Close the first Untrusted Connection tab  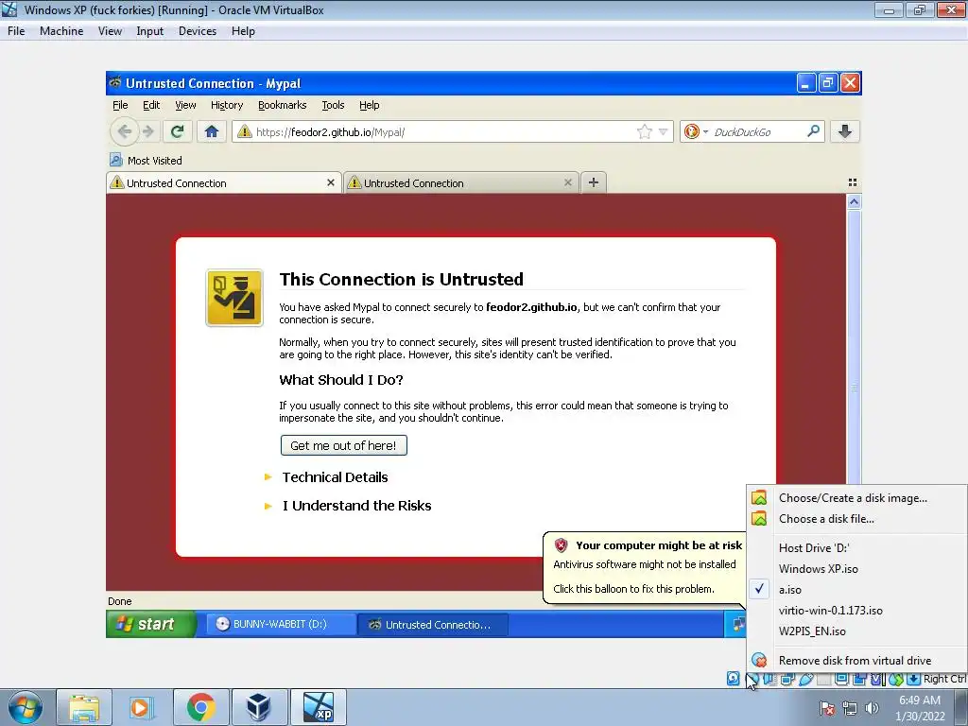(330, 182)
